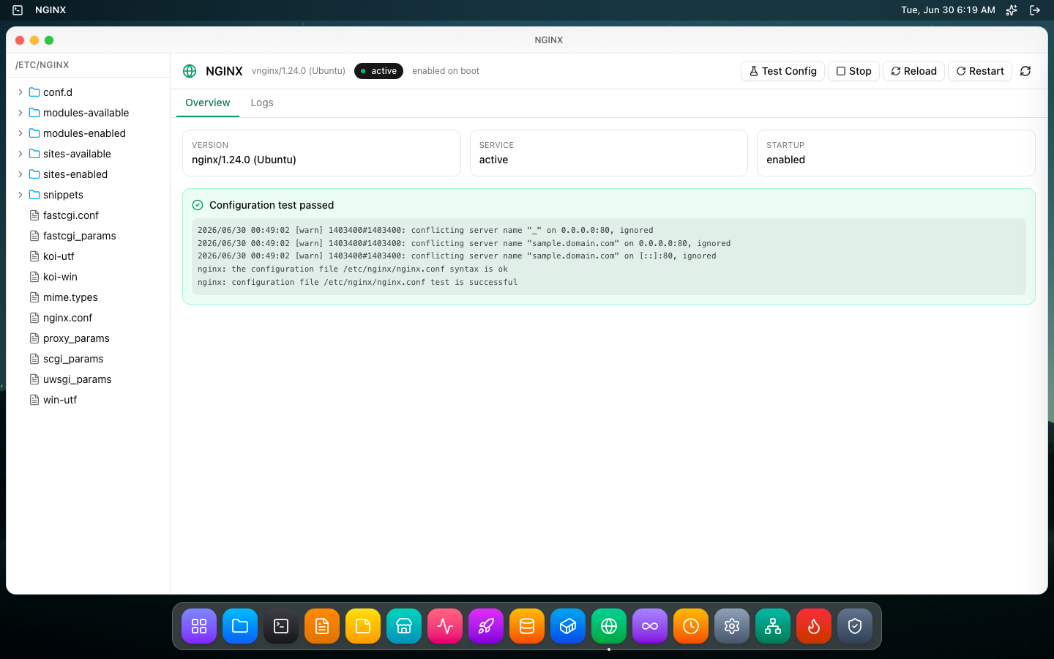Click the active status badge

click(x=378, y=71)
